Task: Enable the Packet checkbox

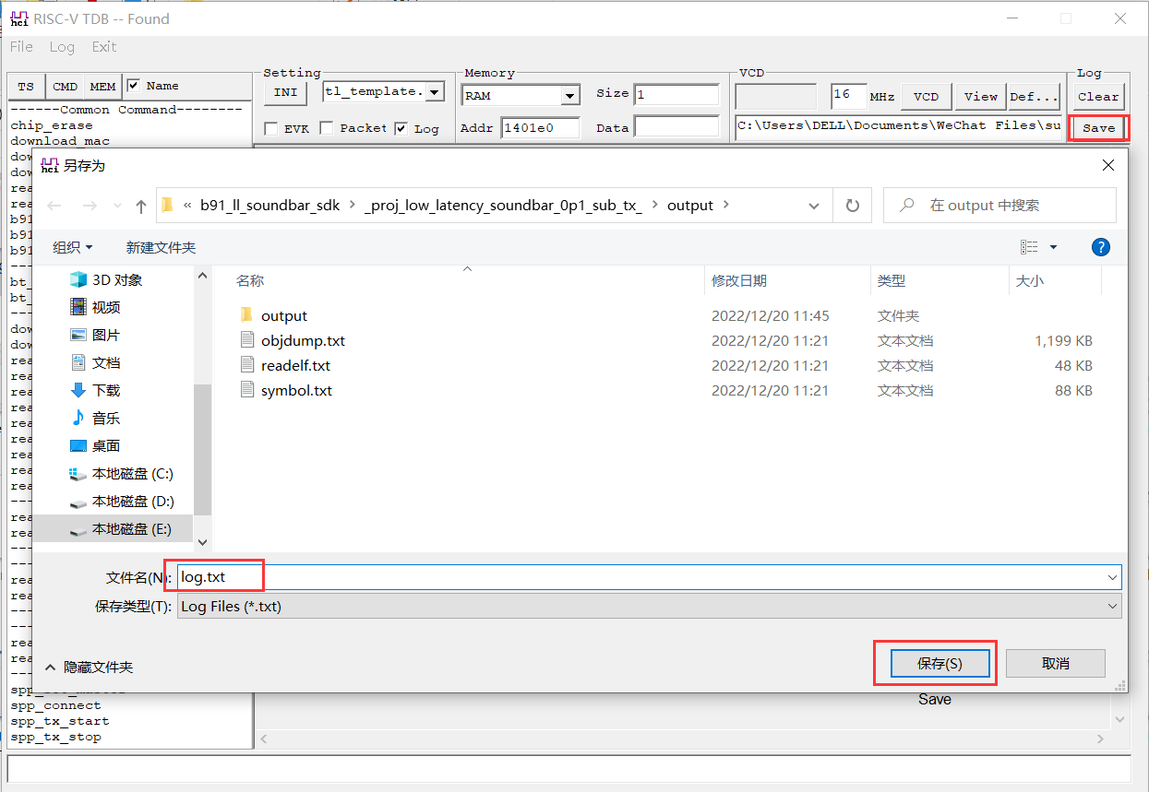Action: pos(326,128)
